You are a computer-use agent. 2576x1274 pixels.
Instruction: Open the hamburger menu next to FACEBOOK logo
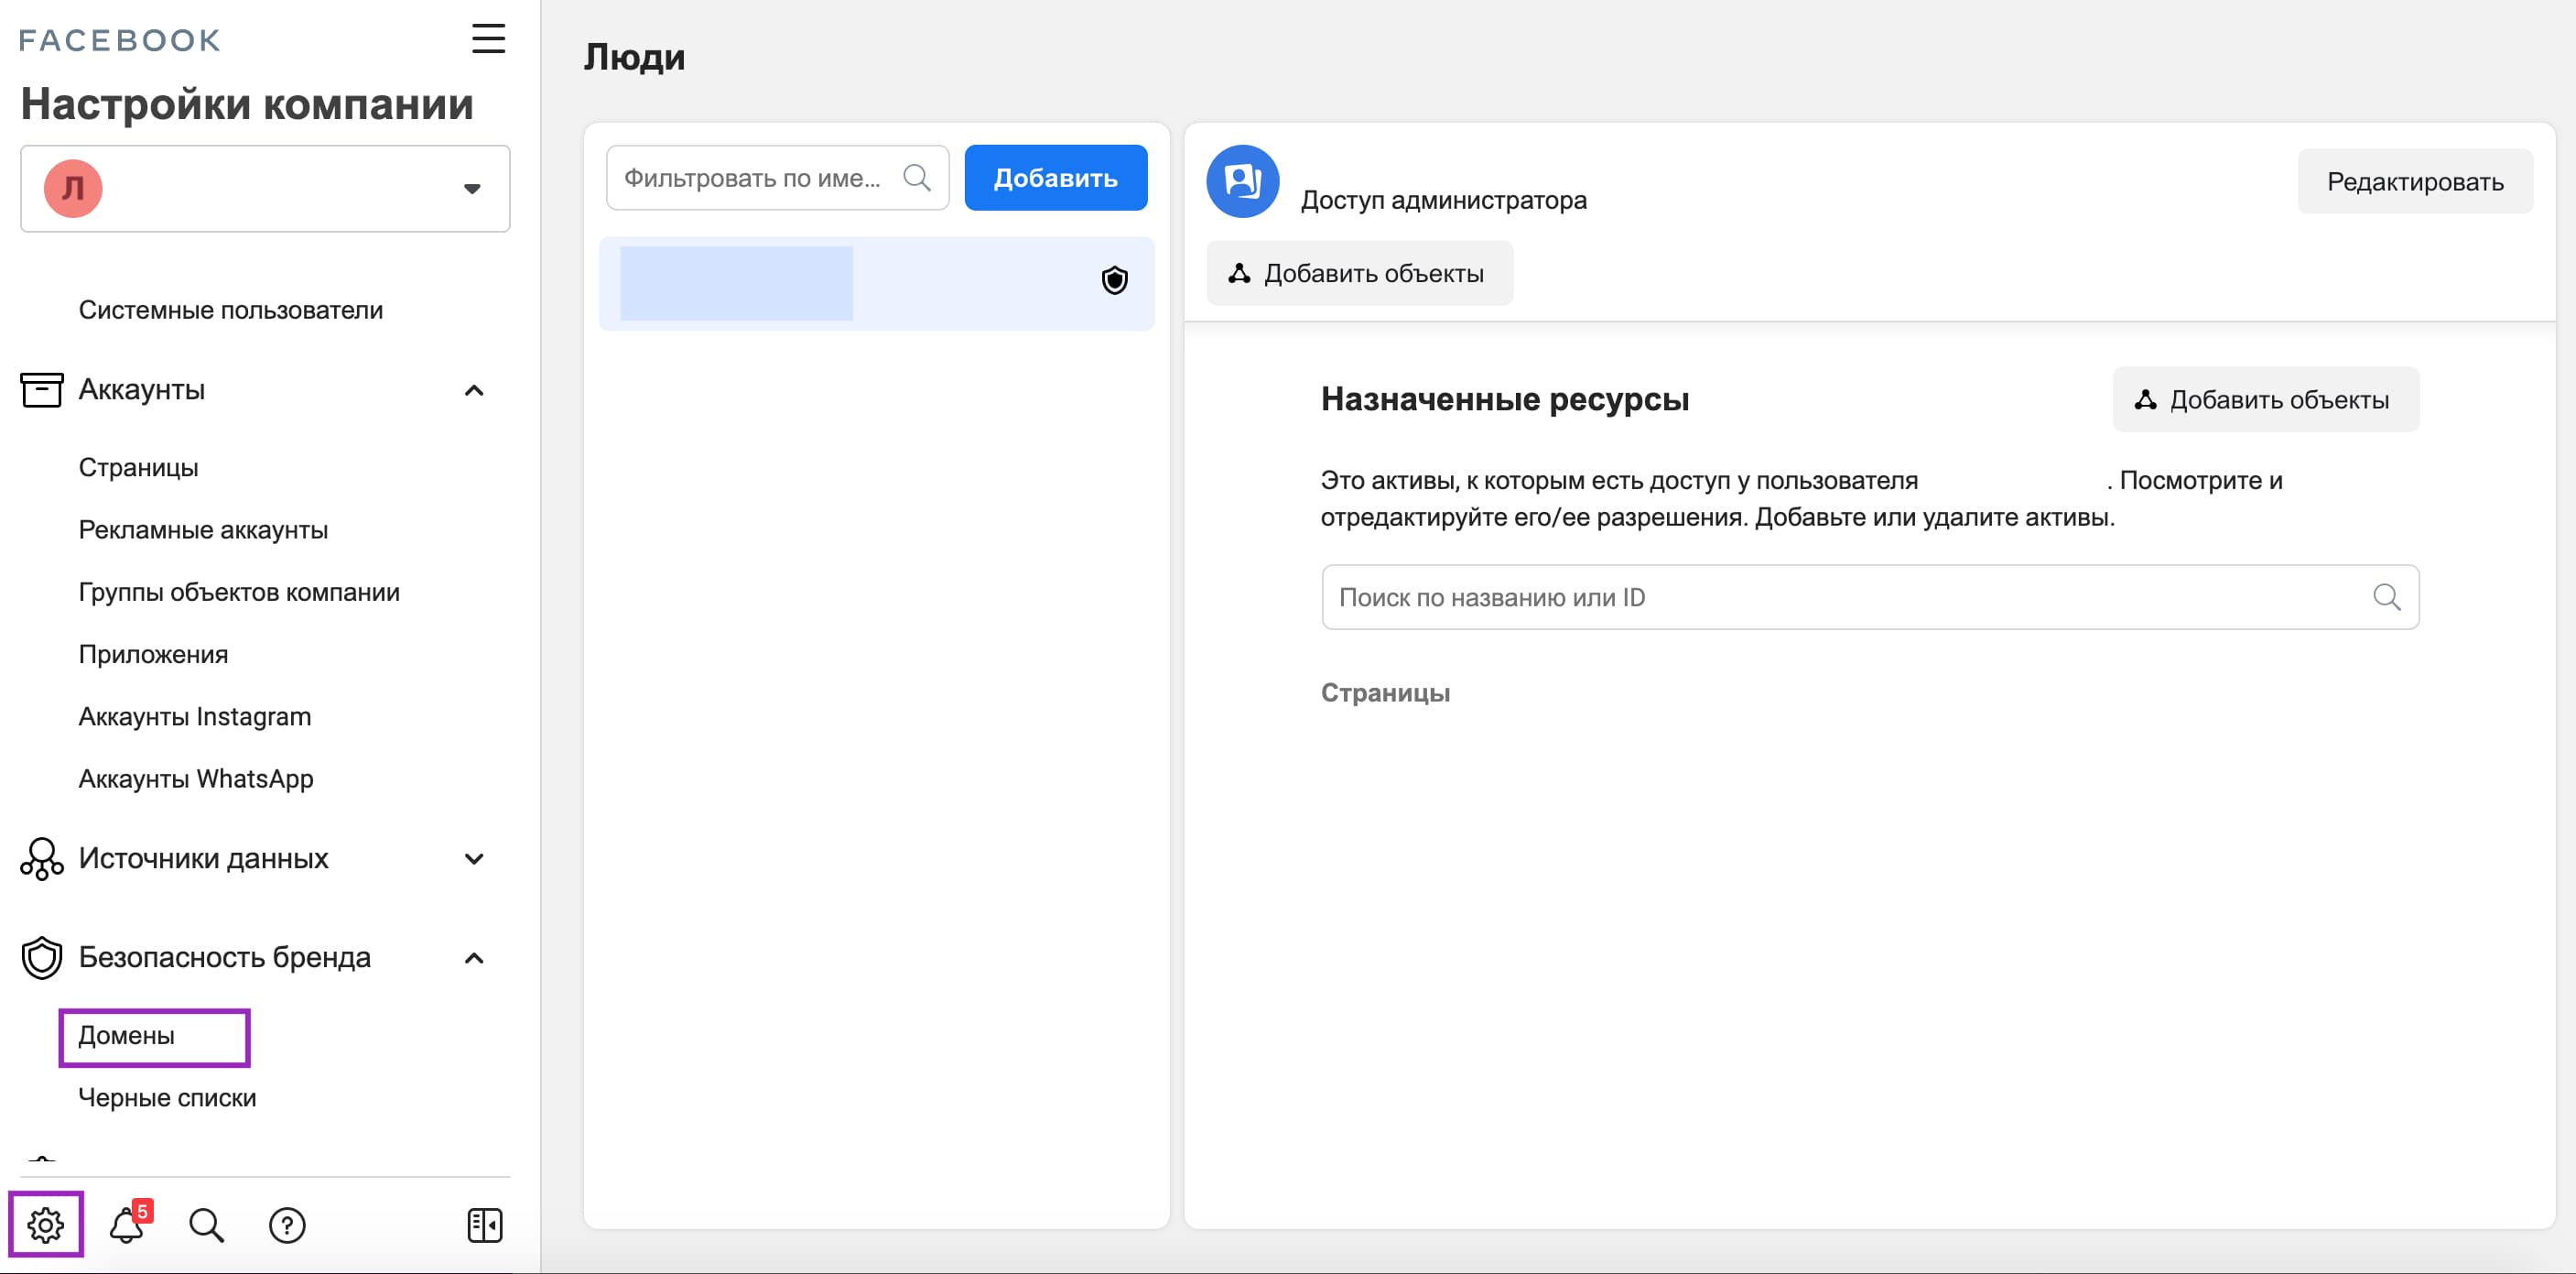click(x=488, y=39)
